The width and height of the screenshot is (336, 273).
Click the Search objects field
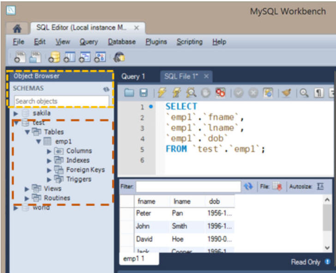(x=61, y=101)
